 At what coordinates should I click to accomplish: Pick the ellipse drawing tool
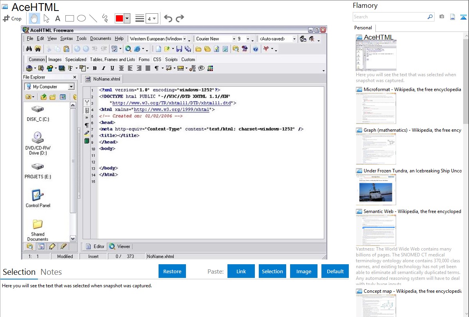[x=81, y=18]
